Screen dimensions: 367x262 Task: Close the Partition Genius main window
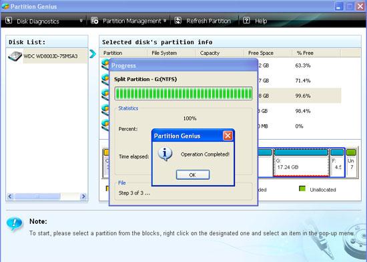tap(361, 6)
